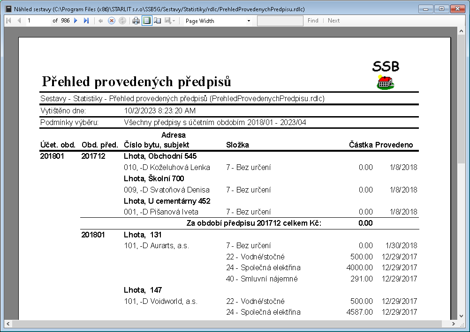The height and width of the screenshot is (332, 470).
Task: Print the report using the printer icon
Action: [x=136, y=21]
